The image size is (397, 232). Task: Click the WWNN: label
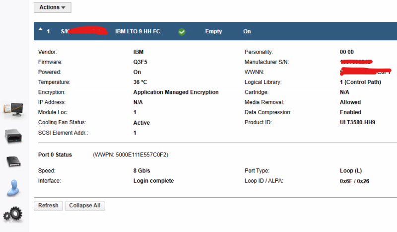(254, 72)
